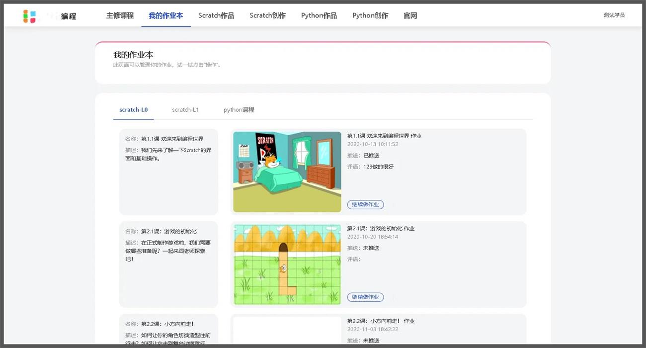Open Scratch创作 in top navigation

267,15
